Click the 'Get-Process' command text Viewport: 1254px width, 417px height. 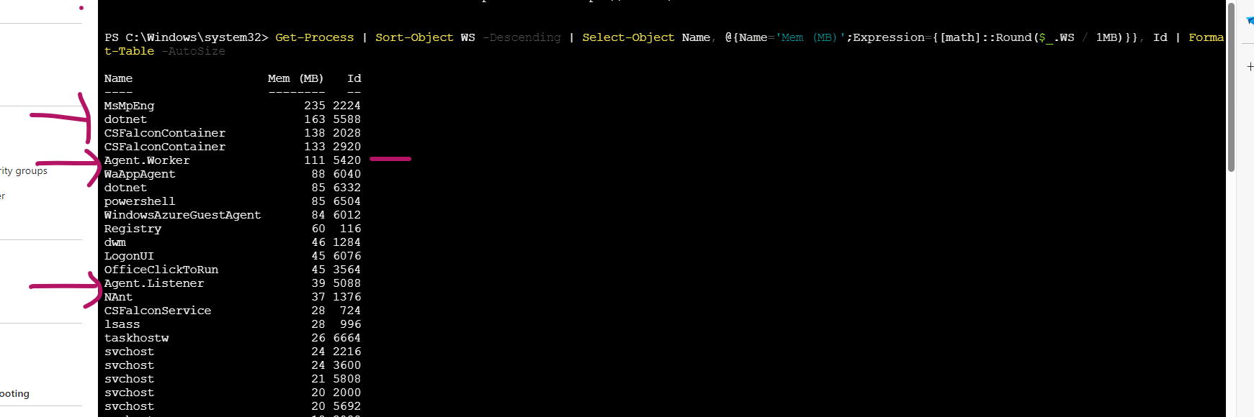click(x=315, y=37)
